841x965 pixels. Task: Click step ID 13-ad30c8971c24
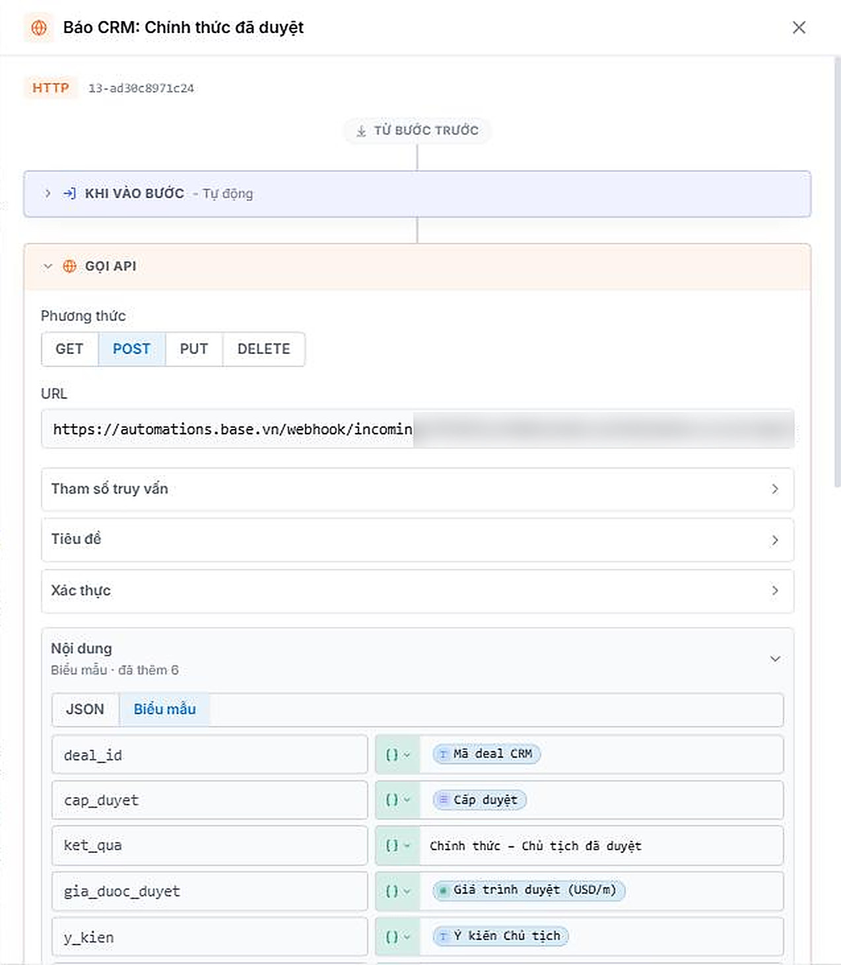(141, 88)
